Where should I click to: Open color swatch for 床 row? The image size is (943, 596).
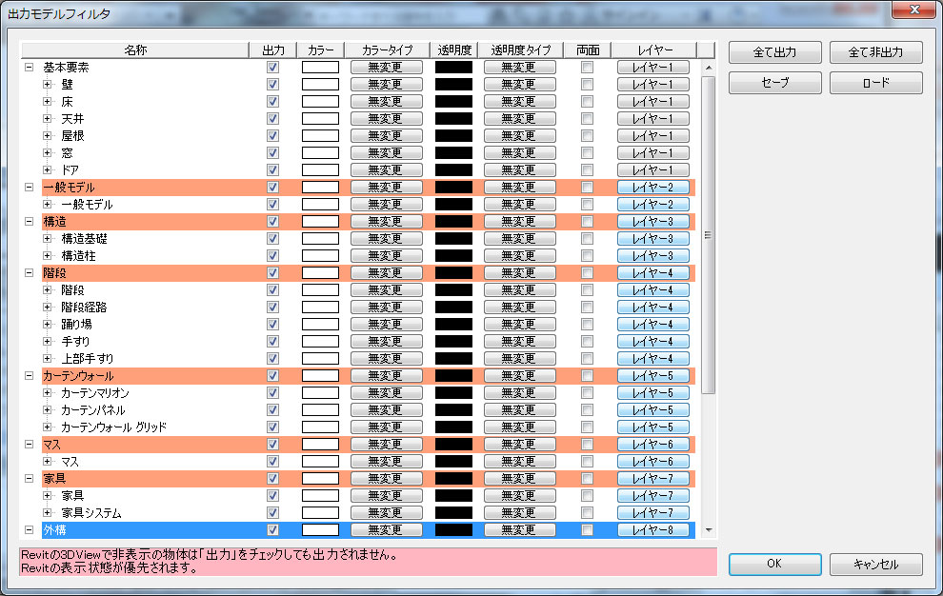[x=320, y=102]
